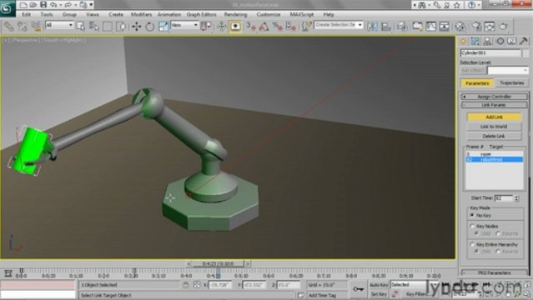Collapse the PRS Parameters rollout

[494, 272]
